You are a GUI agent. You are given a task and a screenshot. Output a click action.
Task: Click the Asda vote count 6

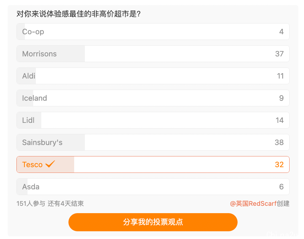tap(281, 187)
